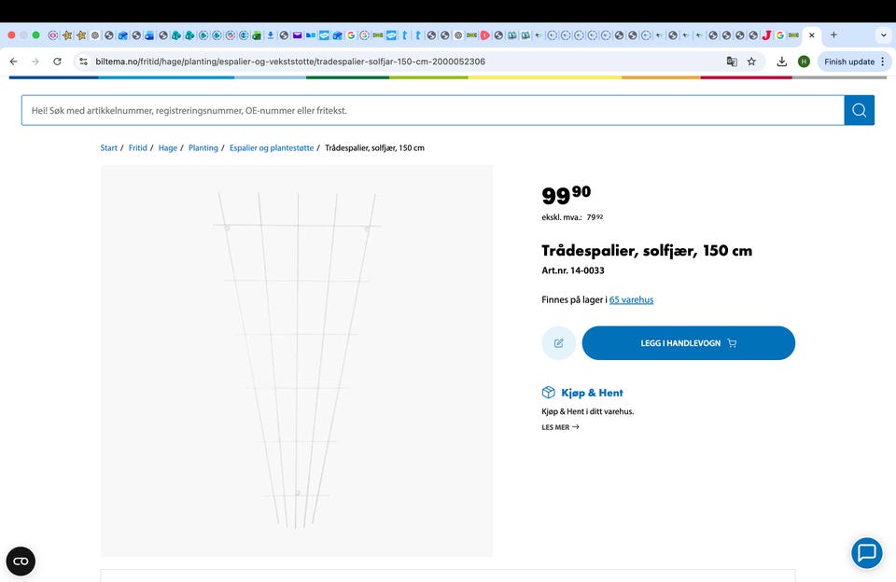896x582 pixels.
Task: Bookmark this page with the star icon
Action: click(751, 62)
